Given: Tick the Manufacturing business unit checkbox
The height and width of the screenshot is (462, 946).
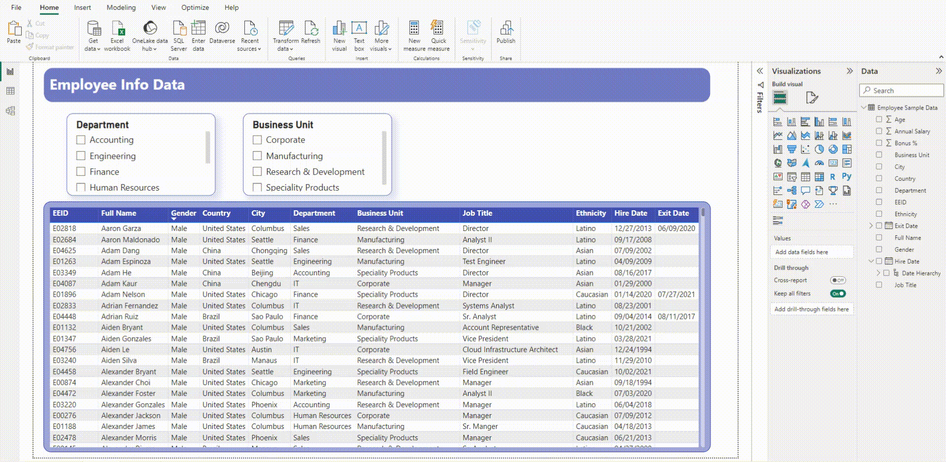Looking at the screenshot, I should tap(257, 156).
